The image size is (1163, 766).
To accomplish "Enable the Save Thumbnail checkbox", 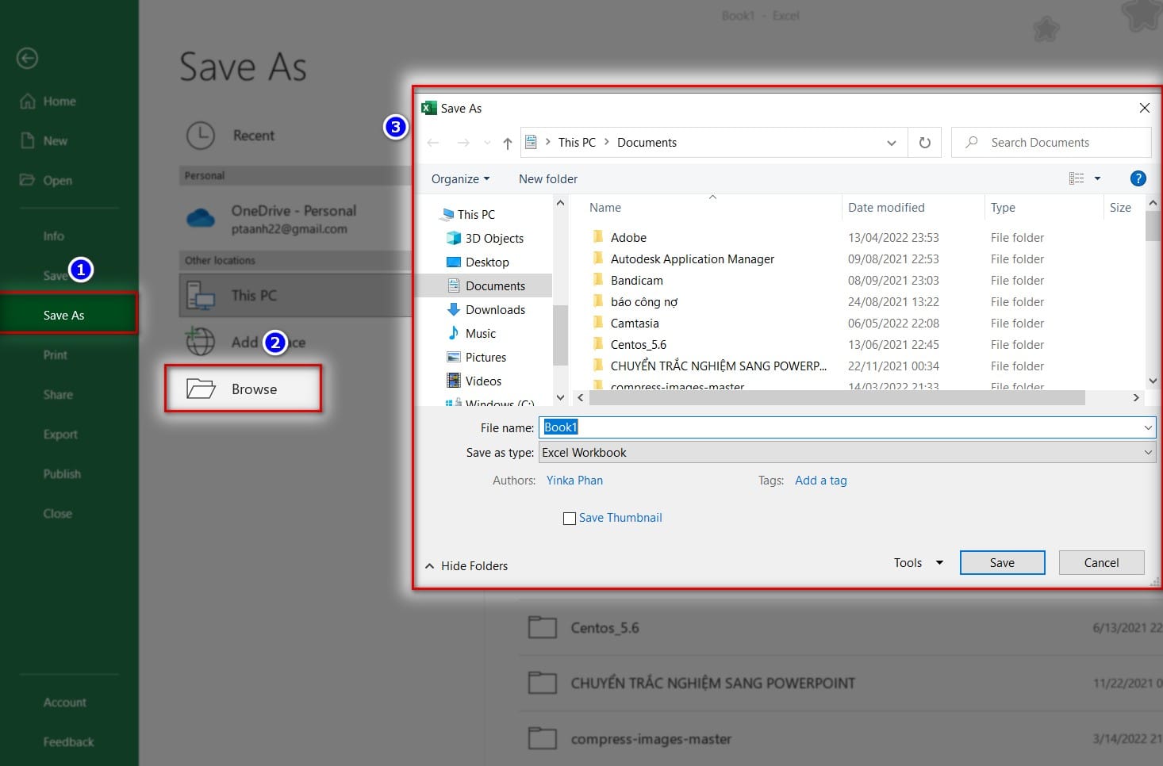I will pyautogui.click(x=569, y=518).
